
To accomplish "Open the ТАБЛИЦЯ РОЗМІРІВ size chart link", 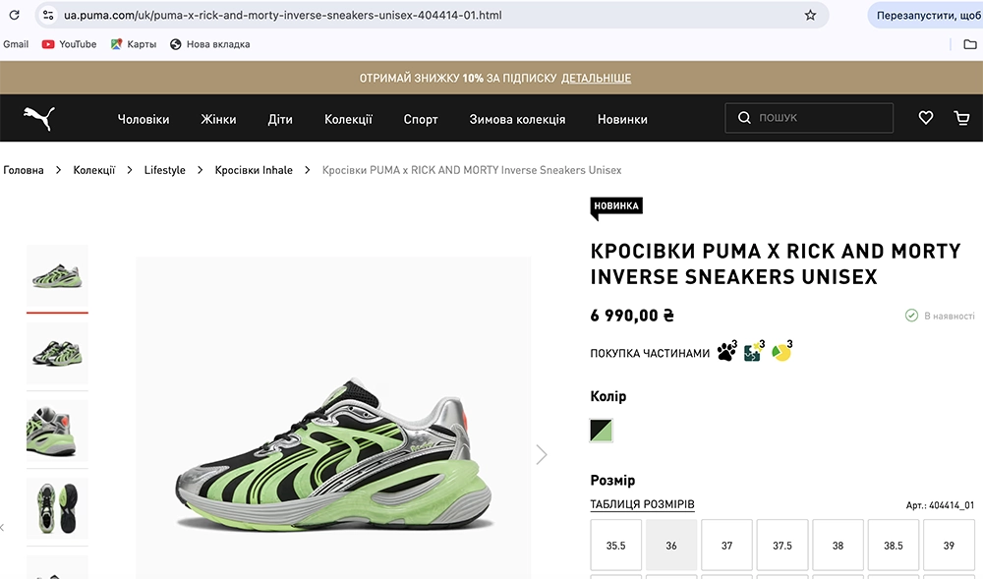I will click(642, 504).
